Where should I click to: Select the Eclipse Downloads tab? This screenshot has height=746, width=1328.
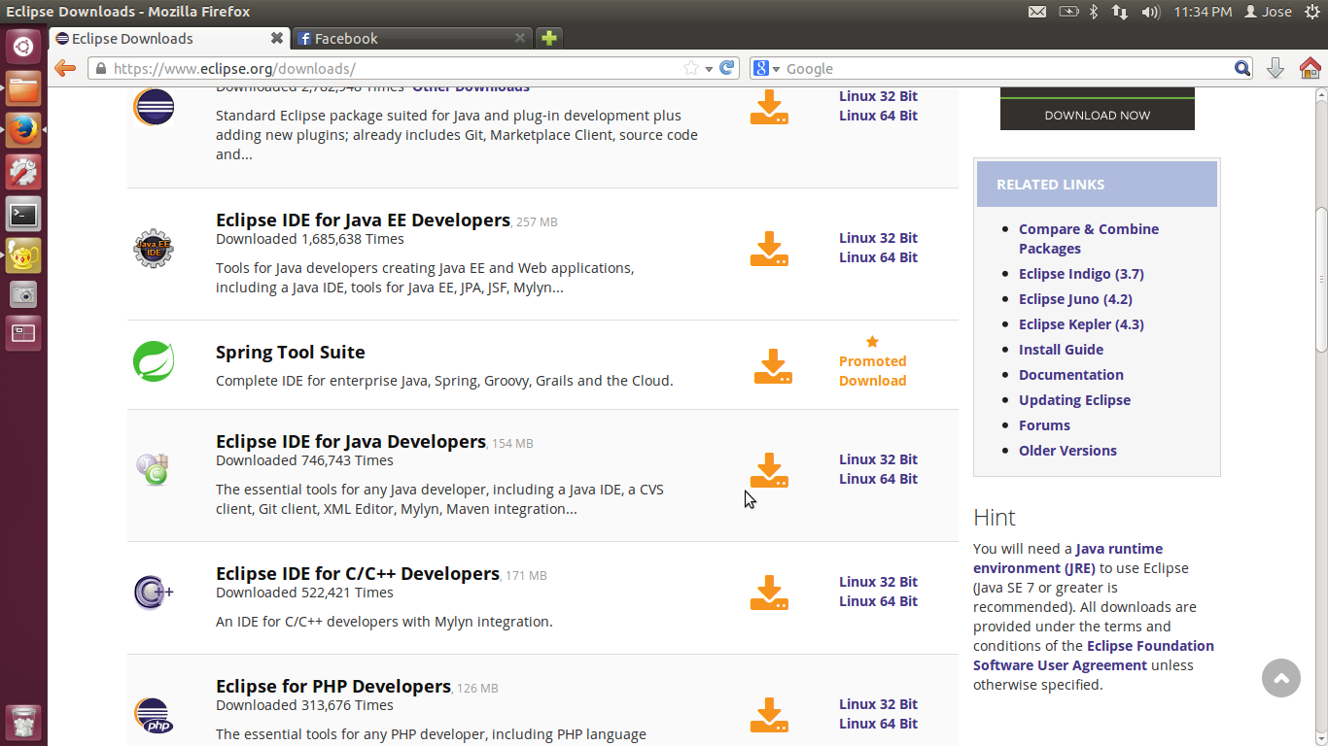167,39
